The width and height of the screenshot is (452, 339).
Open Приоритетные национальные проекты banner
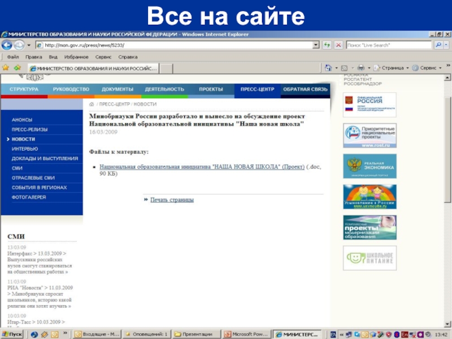[370, 136]
